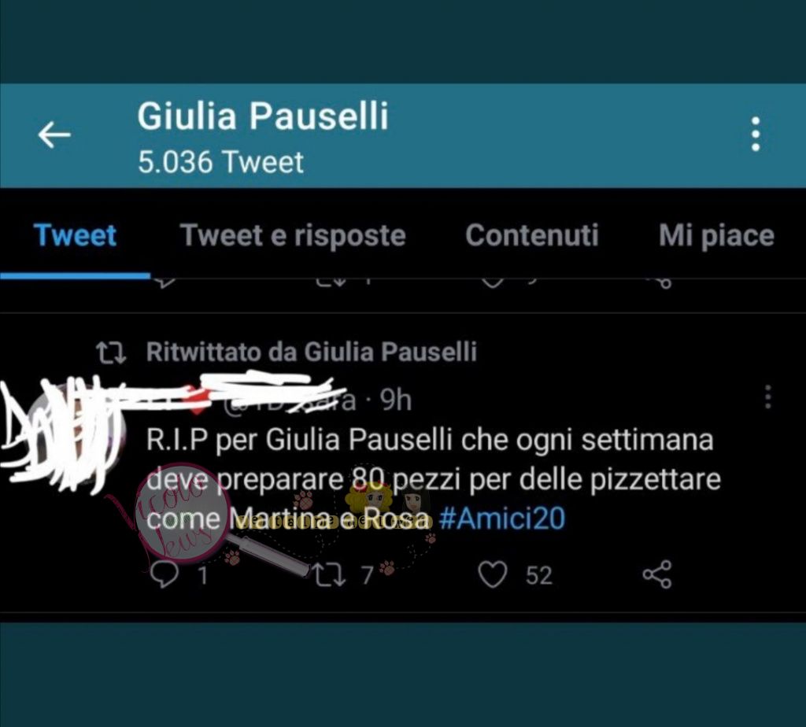The width and height of the screenshot is (806, 727).
Task: Like the tweet with the heart icon
Action: tap(493, 574)
